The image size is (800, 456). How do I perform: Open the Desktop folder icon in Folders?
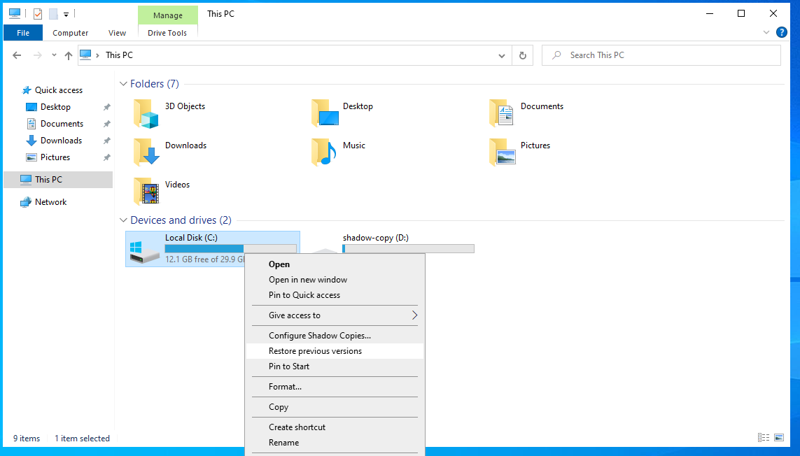(325, 113)
